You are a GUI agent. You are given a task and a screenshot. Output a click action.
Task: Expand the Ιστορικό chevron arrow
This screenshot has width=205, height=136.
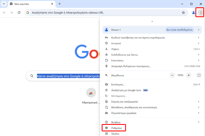[x=199, y=43]
